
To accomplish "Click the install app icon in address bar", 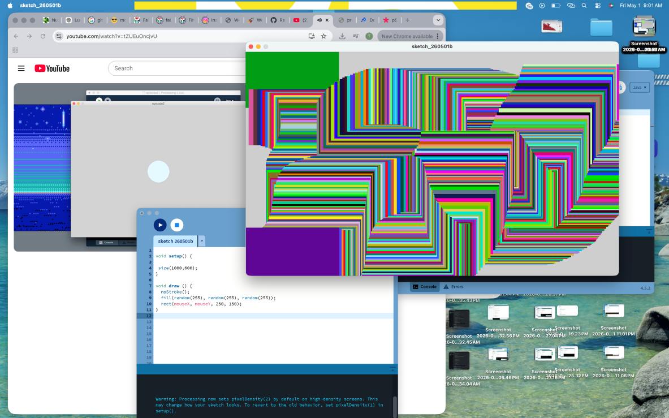I will 312,36.
